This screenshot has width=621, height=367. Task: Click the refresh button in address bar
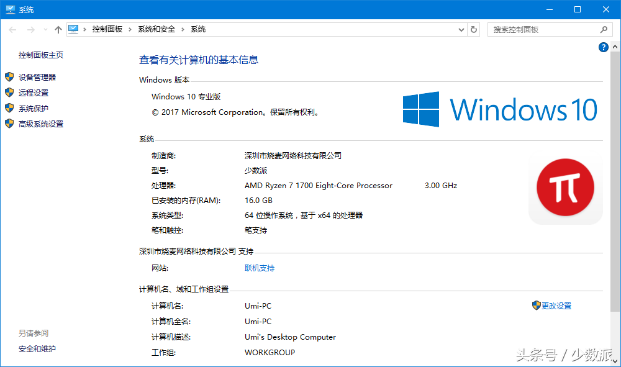click(474, 29)
